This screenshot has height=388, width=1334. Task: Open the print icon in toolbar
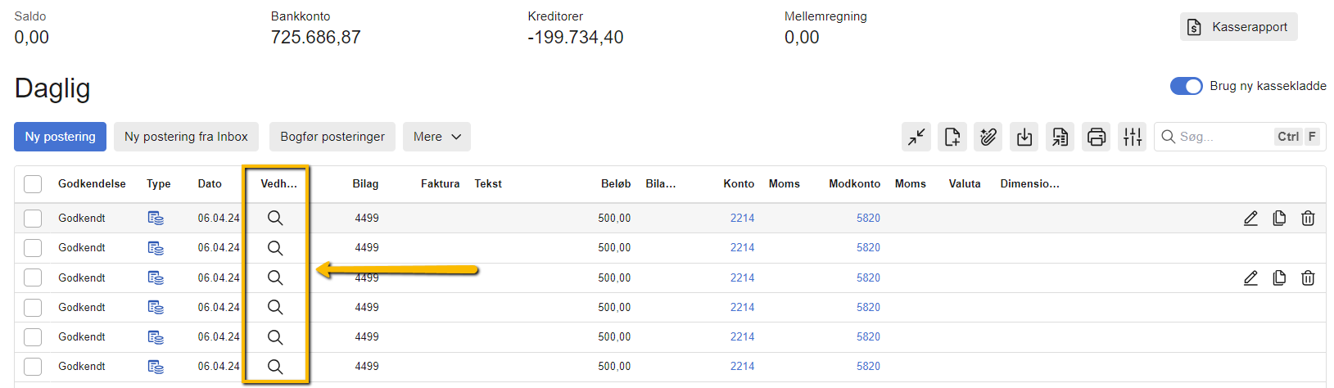1097,137
